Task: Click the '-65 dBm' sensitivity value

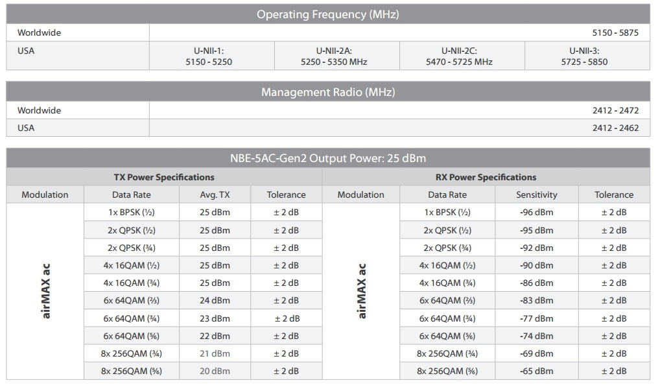Action: 537,371
